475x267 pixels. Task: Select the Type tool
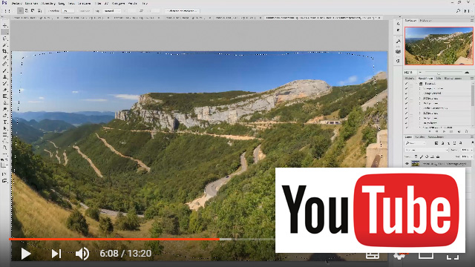[x=5, y=122]
